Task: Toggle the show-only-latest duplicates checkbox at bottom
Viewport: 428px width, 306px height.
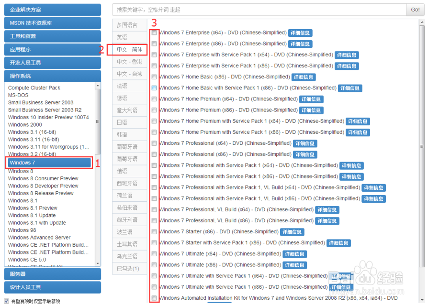Action: coord(6,301)
